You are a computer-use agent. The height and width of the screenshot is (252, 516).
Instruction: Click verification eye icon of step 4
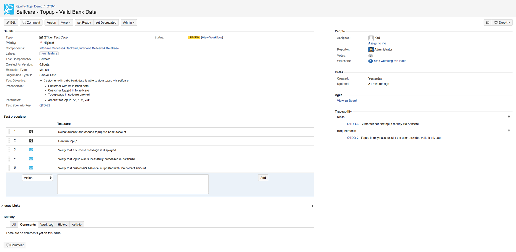click(x=31, y=159)
